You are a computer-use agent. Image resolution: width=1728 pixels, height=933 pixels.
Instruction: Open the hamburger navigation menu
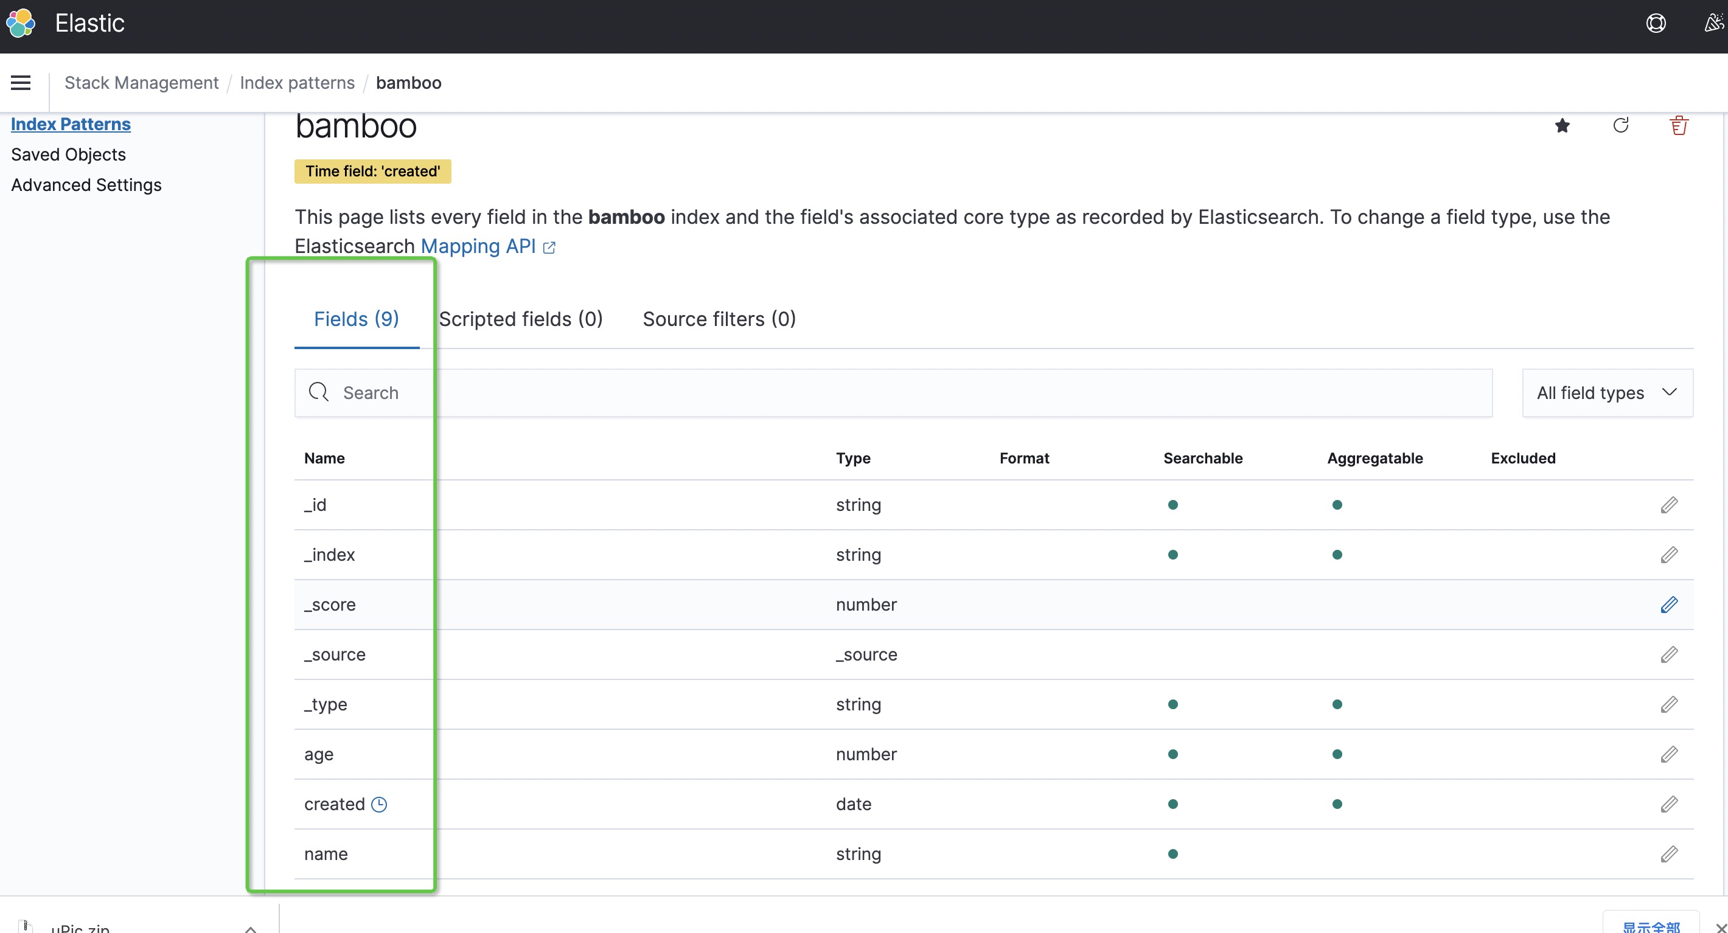21,83
